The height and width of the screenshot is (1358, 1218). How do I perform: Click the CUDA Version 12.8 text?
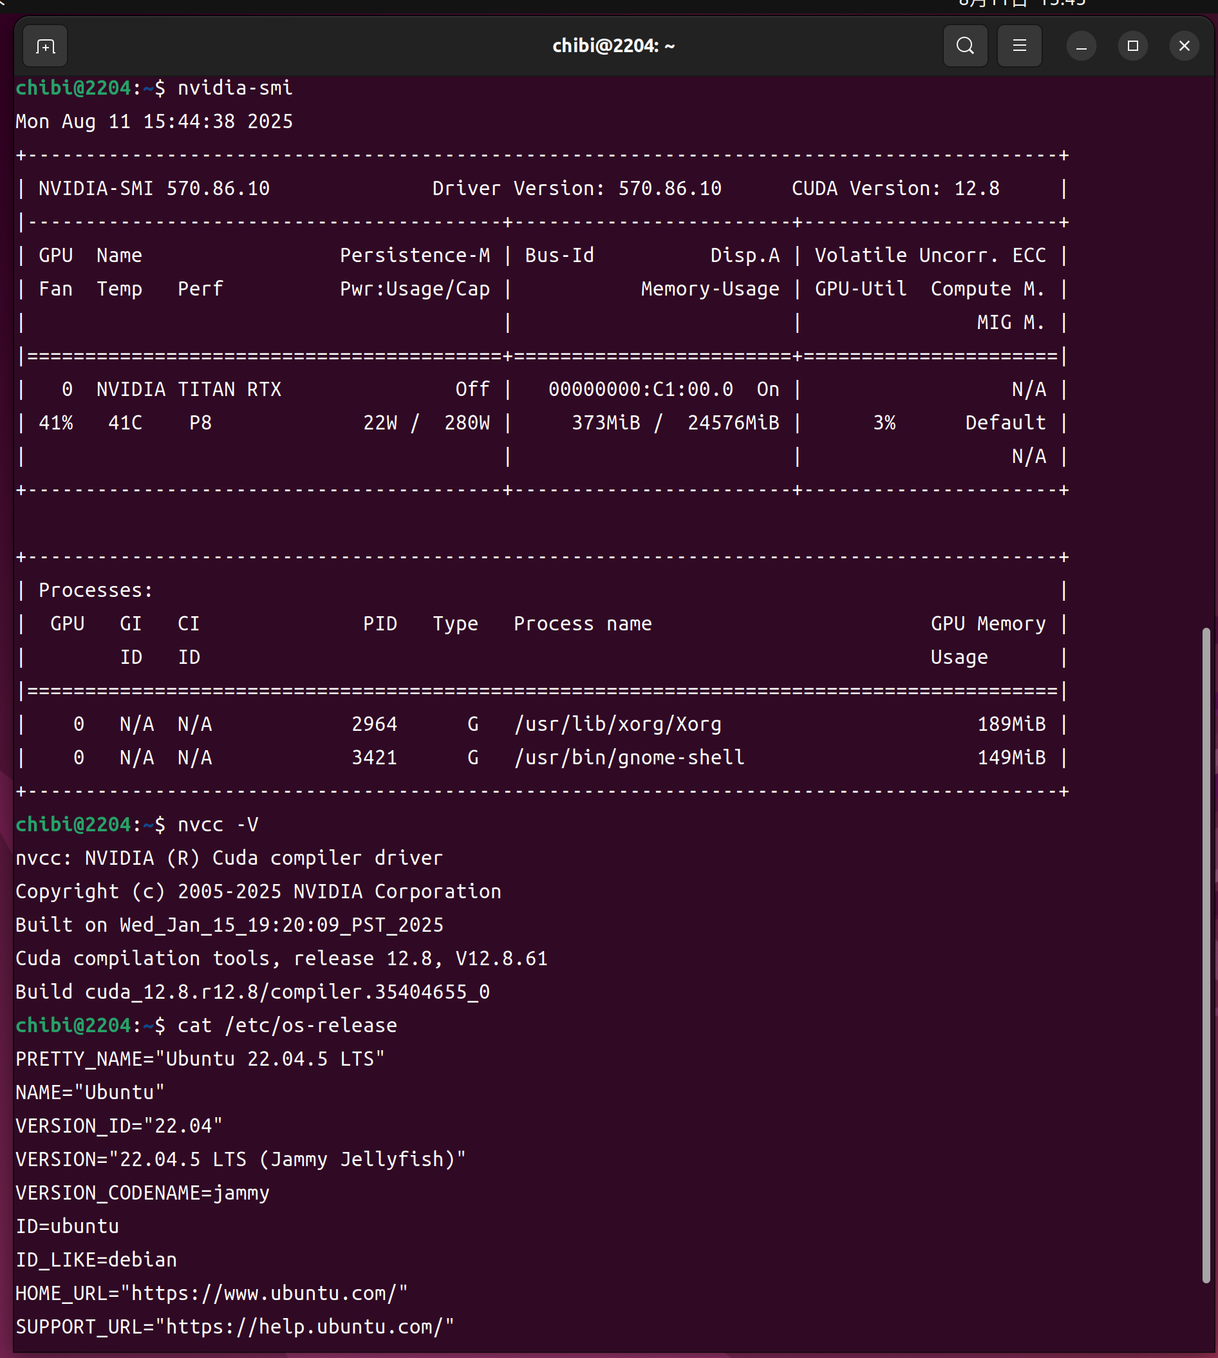[x=895, y=189]
